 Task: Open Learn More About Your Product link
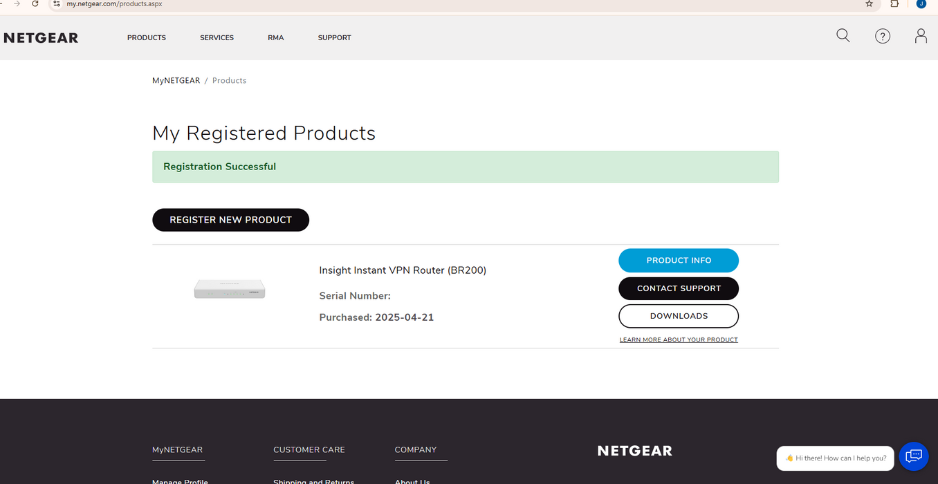[x=679, y=339]
